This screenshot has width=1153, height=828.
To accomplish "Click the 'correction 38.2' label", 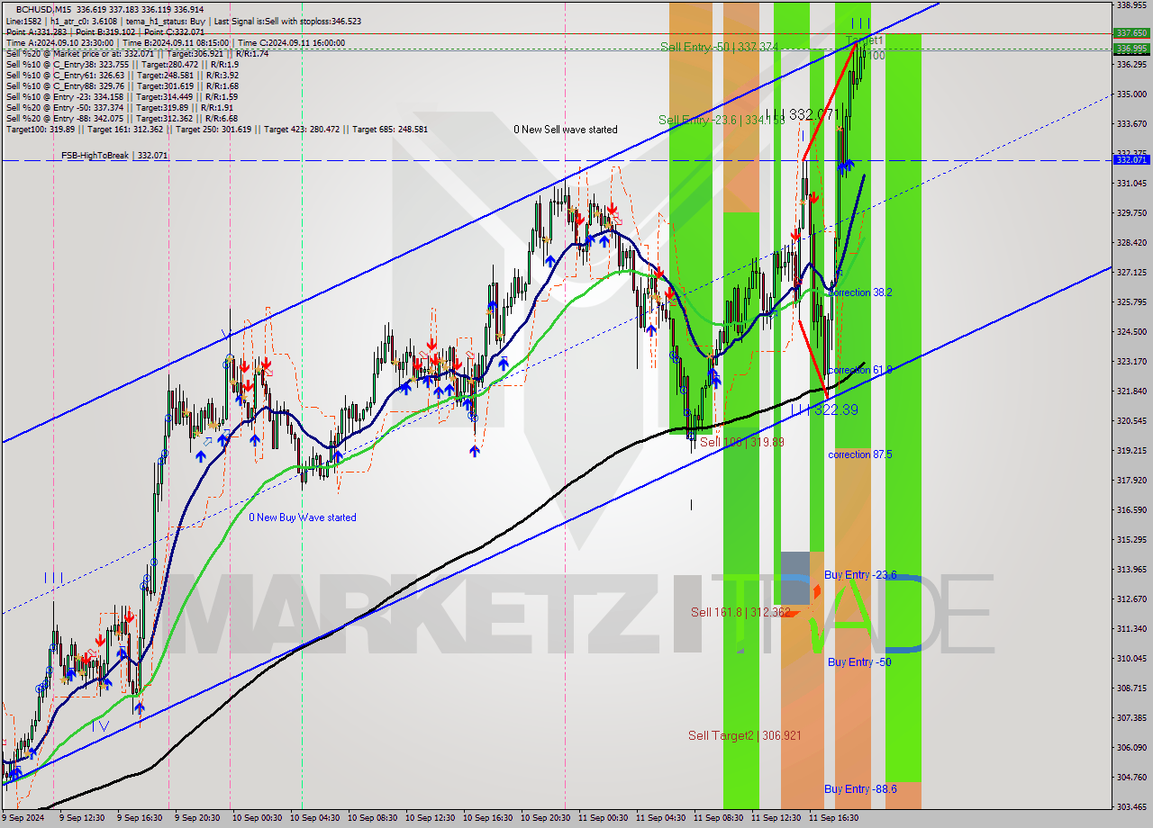I will tap(860, 292).
